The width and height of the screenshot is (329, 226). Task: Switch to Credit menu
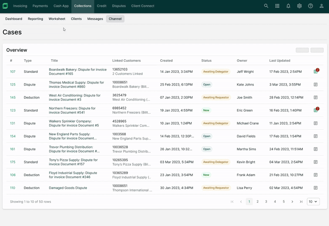[102, 6]
